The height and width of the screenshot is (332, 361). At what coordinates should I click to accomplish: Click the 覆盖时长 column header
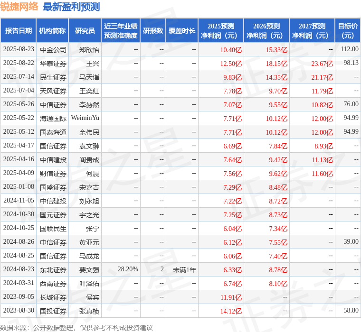tap(182, 30)
